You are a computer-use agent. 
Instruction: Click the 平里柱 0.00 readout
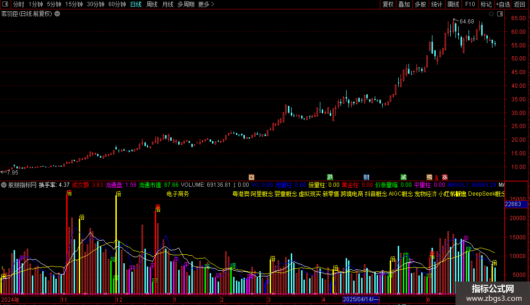pos(430,185)
